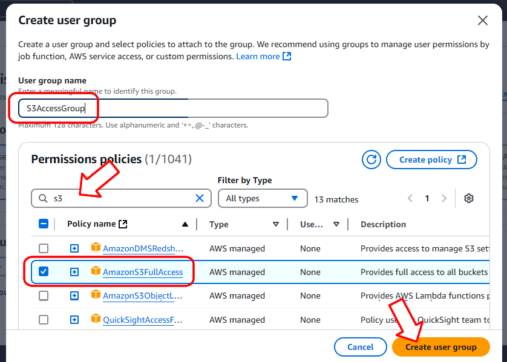This screenshot has width=507, height=362.
Task: Go to next page of policies
Action: coord(444,198)
